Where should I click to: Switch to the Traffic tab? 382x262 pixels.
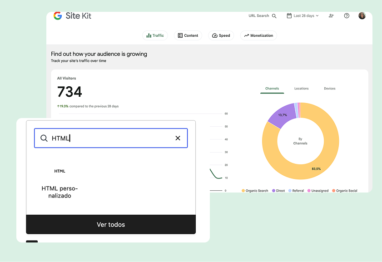(155, 35)
